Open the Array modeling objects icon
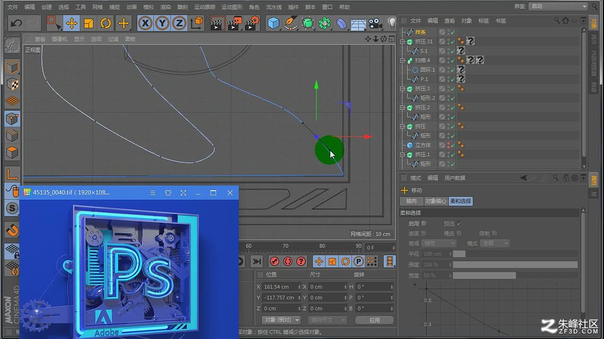Viewport: 604px width, 339px height. click(x=325, y=23)
